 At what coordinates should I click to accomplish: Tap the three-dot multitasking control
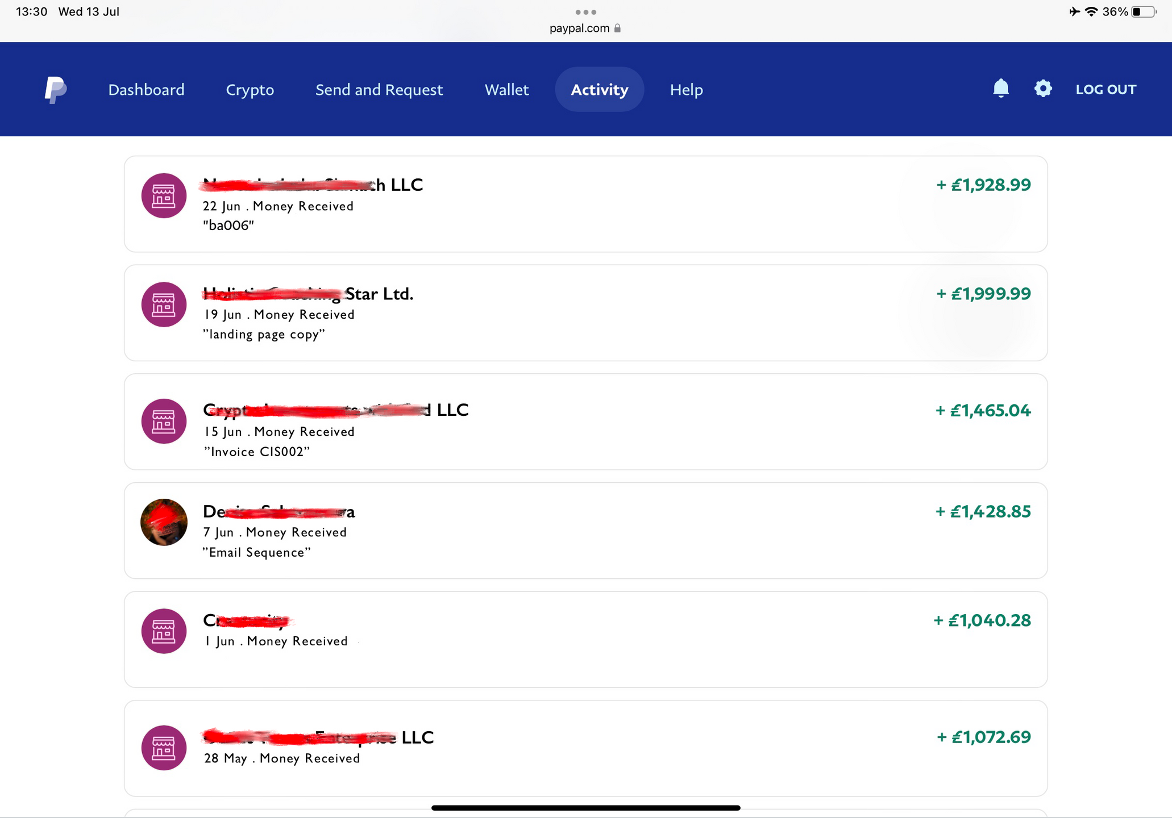tap(585, 12)
